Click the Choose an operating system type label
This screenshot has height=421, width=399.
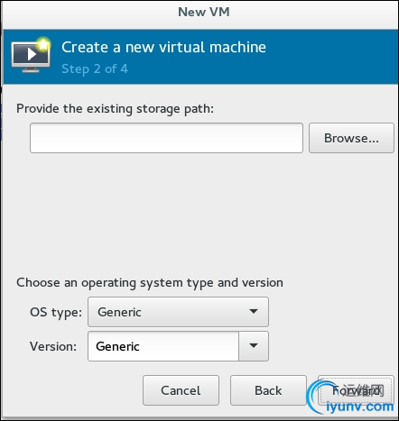pos(150,283)
